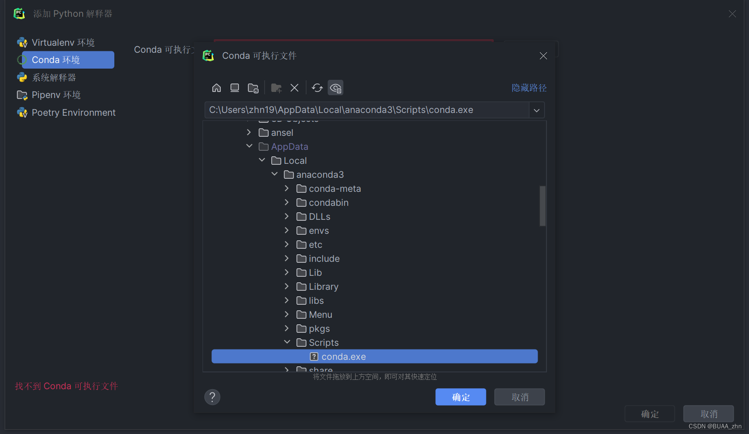This screenshot has height=434, width=749.
Task: Cancel the file chooser with 取消
Action: pos(519,397)
